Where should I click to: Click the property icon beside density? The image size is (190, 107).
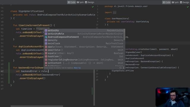coord(46,40)
